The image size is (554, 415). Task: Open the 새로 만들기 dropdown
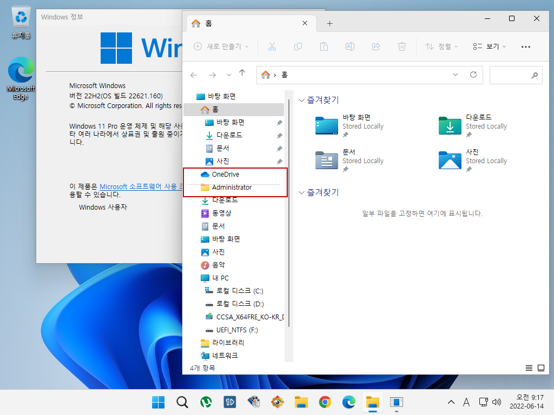click(x=221, y=46)
